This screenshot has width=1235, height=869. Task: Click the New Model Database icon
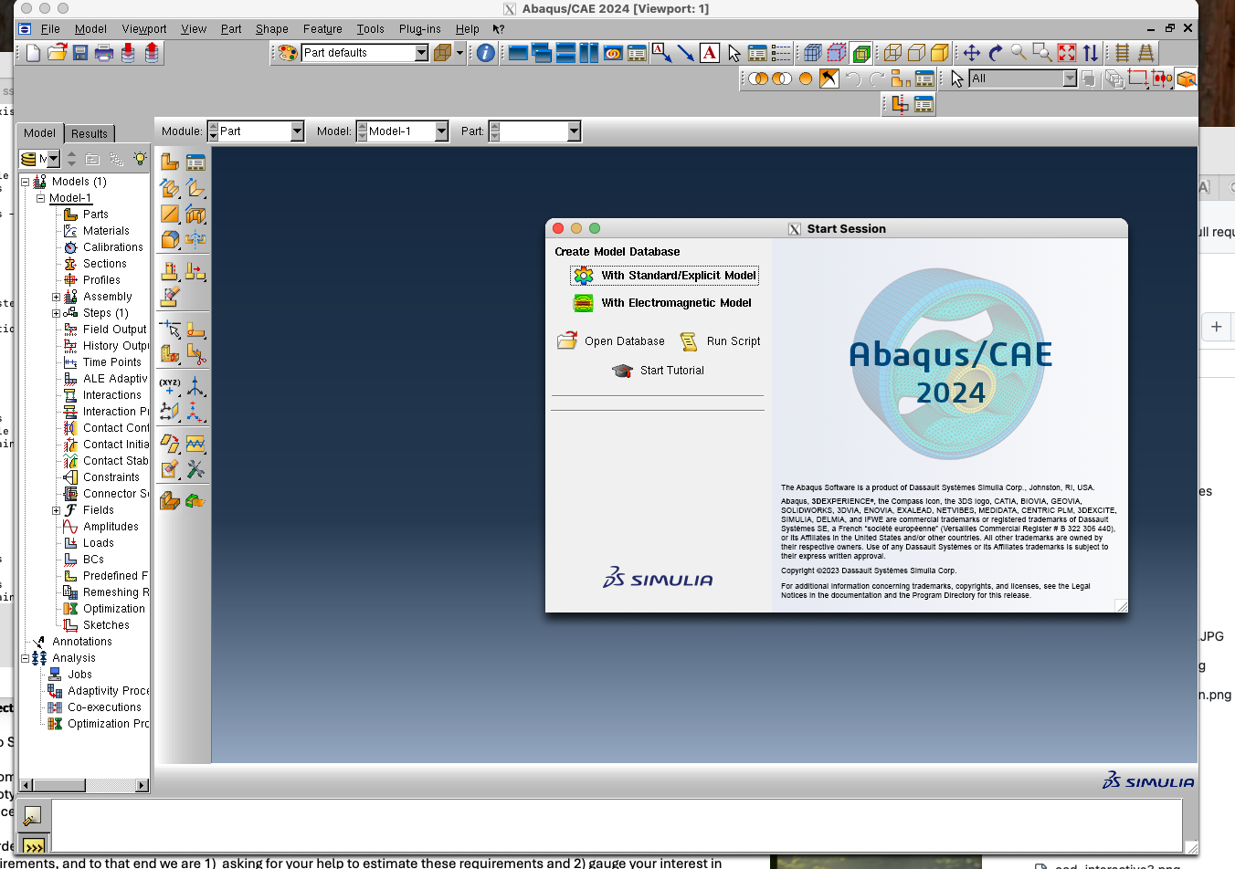pyautogui.click(x=33, y=53)
